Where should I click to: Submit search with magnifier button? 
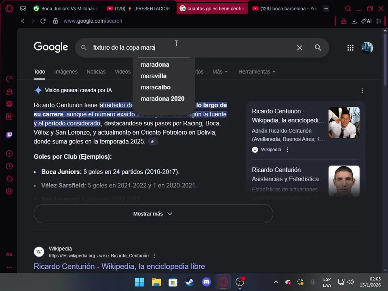coord(318,48)
